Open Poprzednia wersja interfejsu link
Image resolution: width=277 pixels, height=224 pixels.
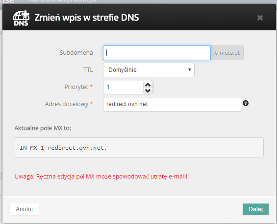(63, 1)
